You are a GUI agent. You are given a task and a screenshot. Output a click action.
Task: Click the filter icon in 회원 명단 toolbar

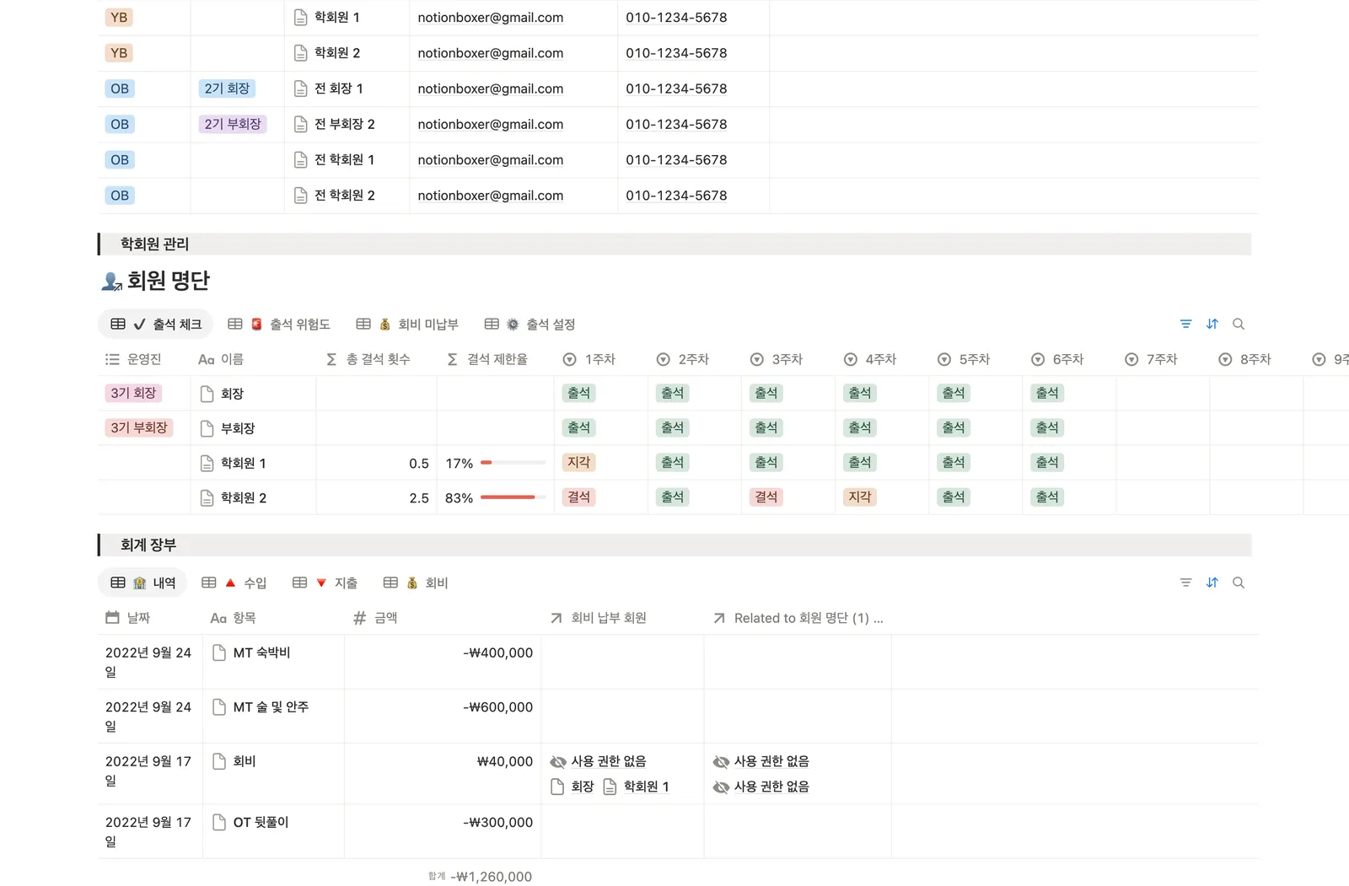[1185, 324]
